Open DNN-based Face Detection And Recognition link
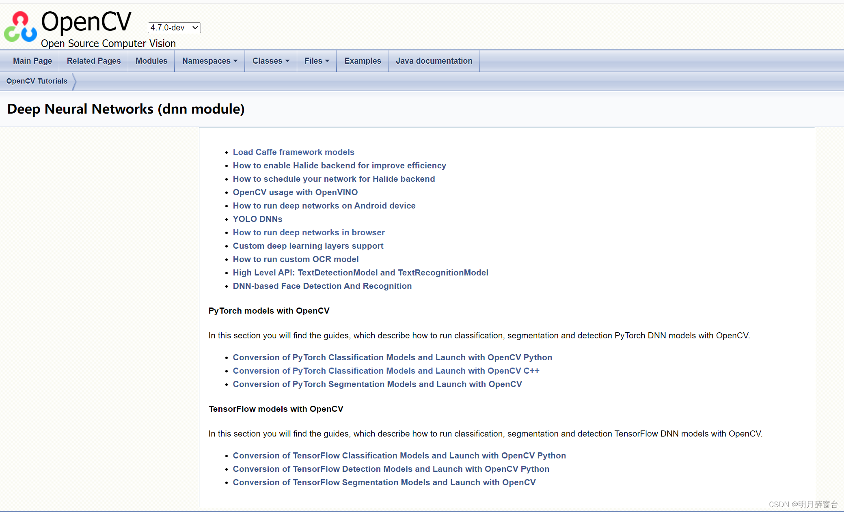The image size is (844, 512). [x=322, y=286]
